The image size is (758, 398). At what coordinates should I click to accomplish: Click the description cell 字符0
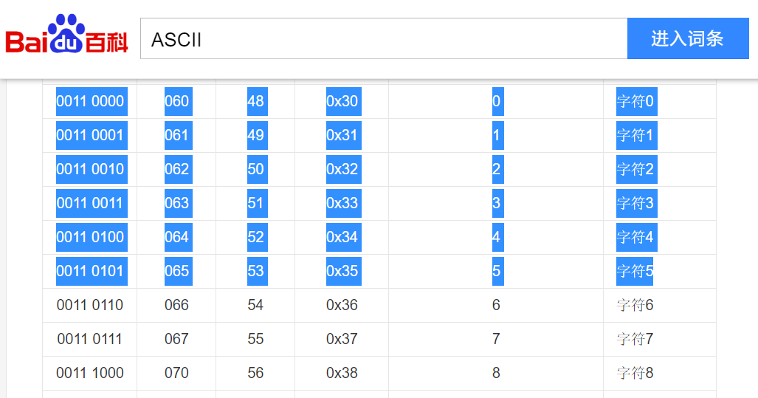(x=635, y=102)
